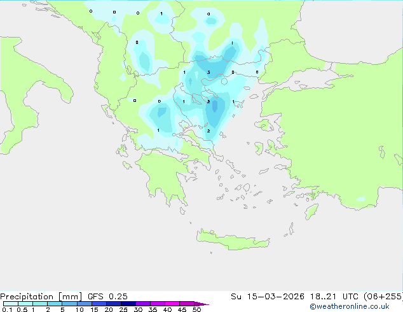Click the 10–15 mm legend swatch
This screenshot has height=312, width=403.
point(85,304)
